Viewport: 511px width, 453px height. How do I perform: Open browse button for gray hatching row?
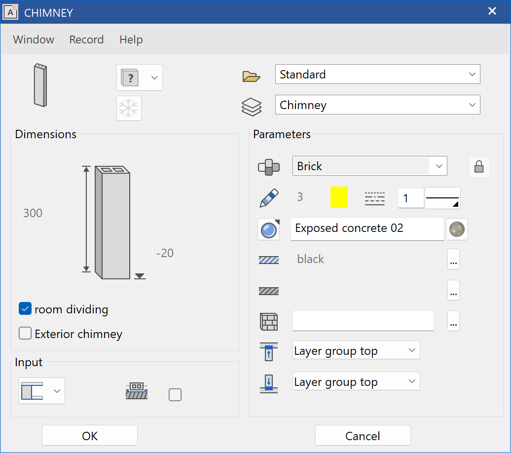[453, 290]
